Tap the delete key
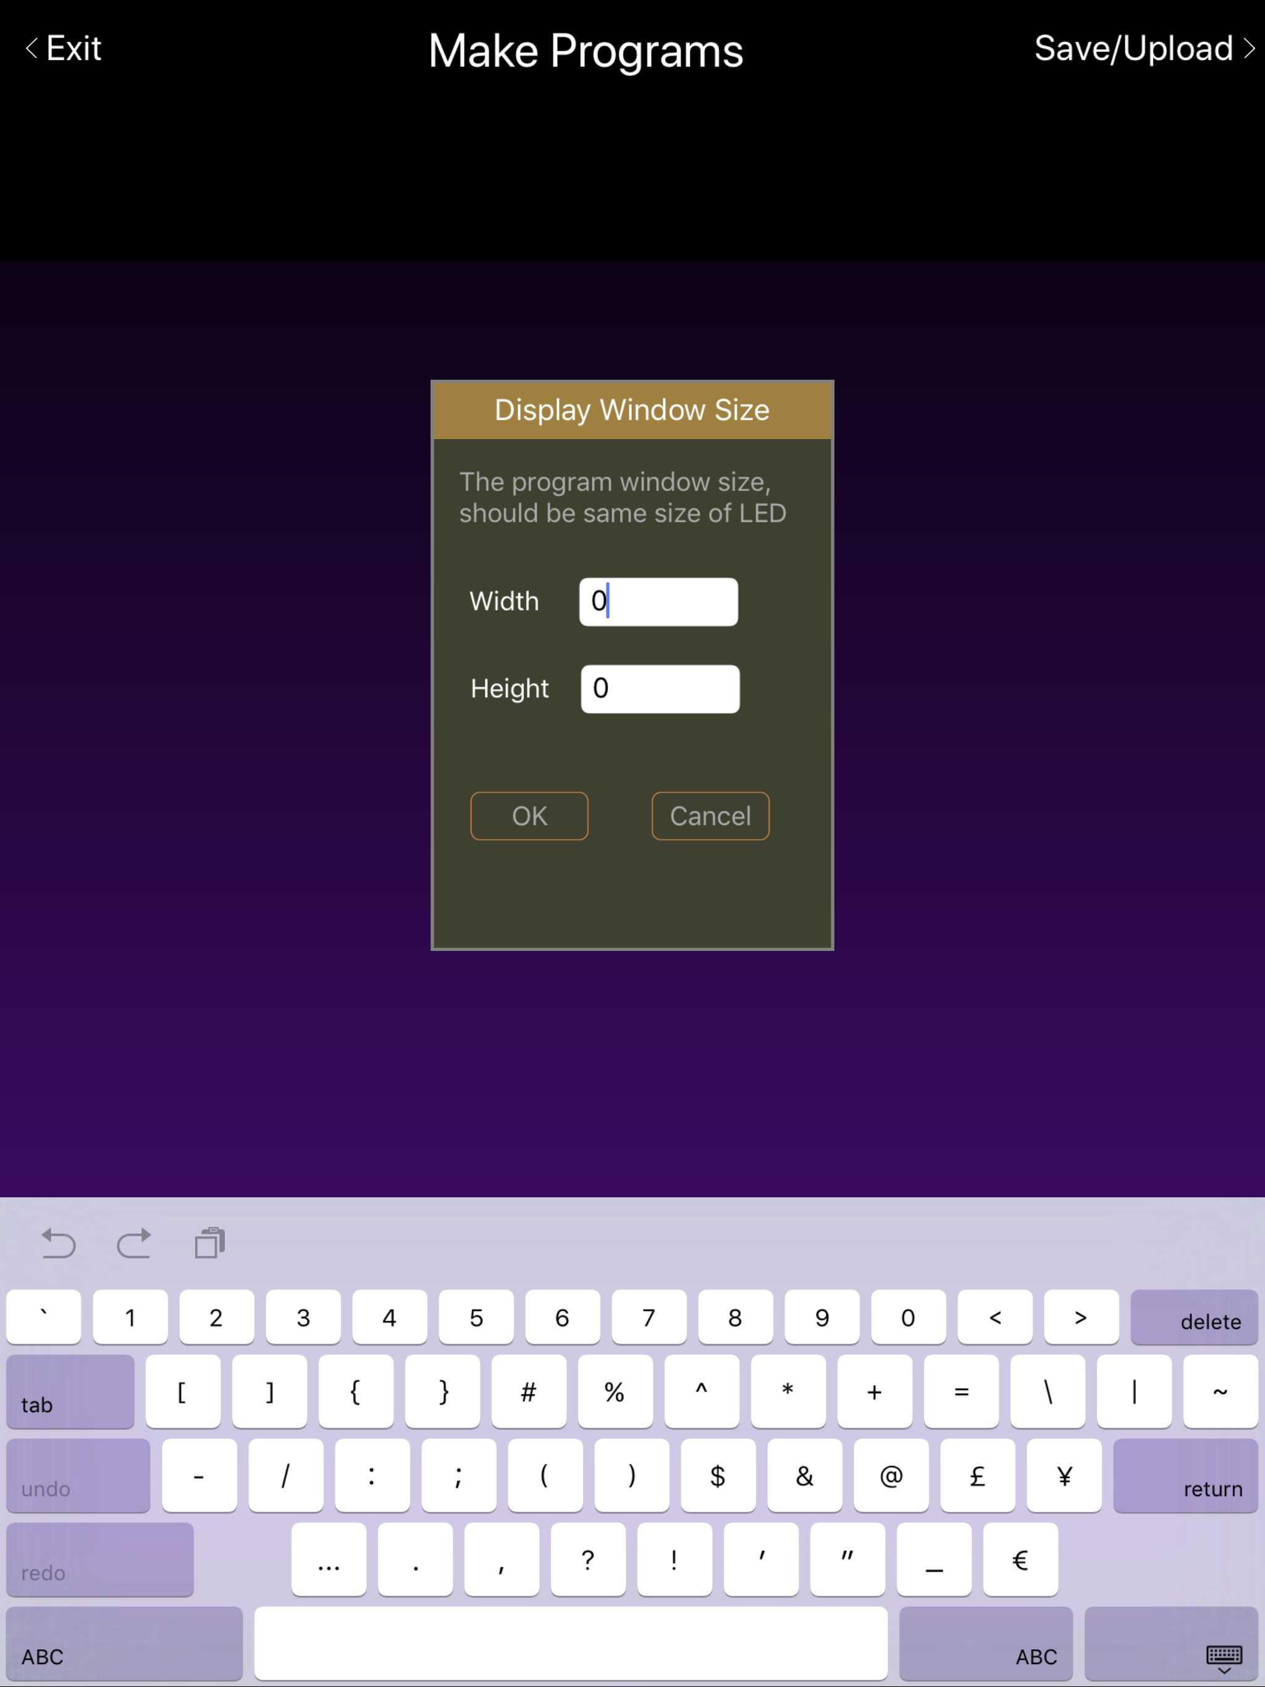 pyautogui.click(x=1194, y=1317)
